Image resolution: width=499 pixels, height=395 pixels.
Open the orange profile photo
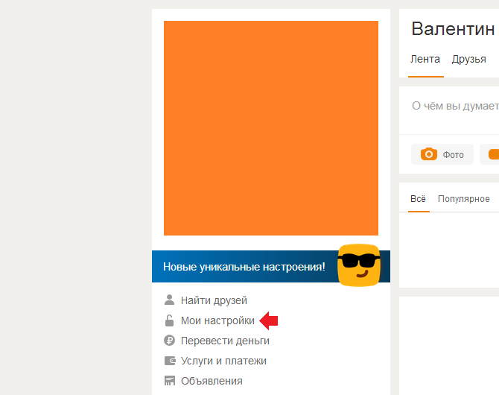click(x=271, y=128)
